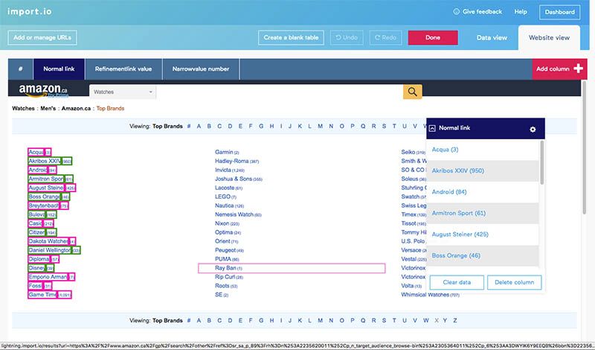Click the Daniel Wellington brand link
The image size is (595, 350).
click(x=50, y=250)
